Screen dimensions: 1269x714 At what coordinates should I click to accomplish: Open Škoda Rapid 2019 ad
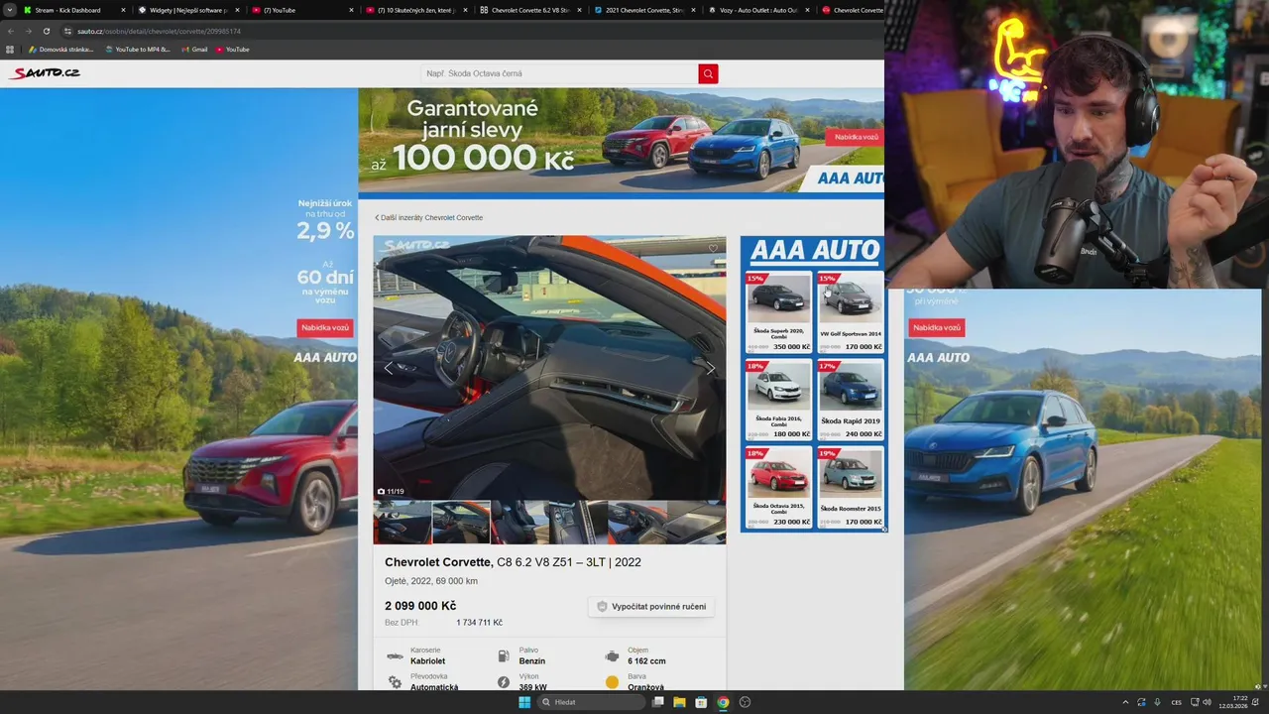(x=850, y=400)
